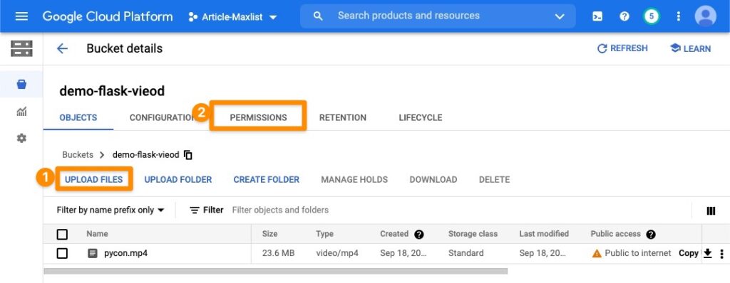Switch to the LIFECYCLE tab
Image resolution: width=730 pixels, height=283 pixels.
421,117
